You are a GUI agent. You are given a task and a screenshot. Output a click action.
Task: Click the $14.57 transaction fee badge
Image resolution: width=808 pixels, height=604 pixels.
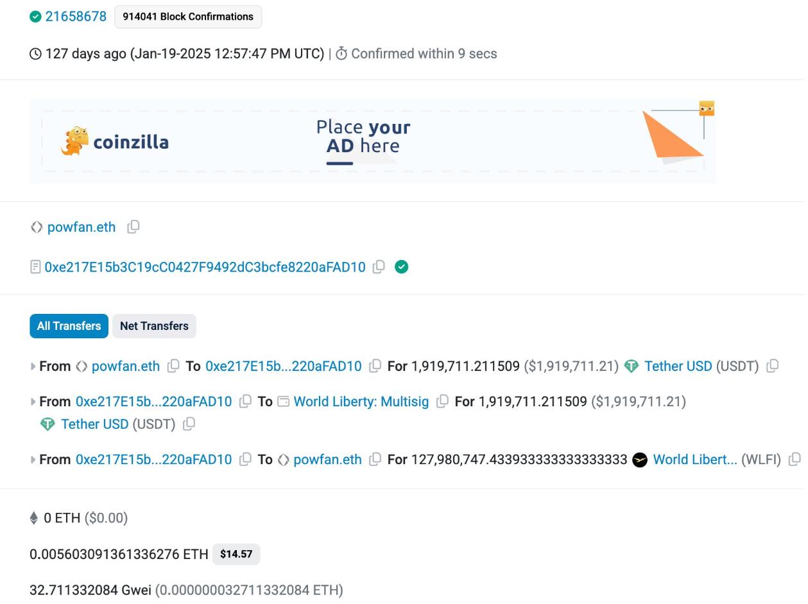[236, 554]
